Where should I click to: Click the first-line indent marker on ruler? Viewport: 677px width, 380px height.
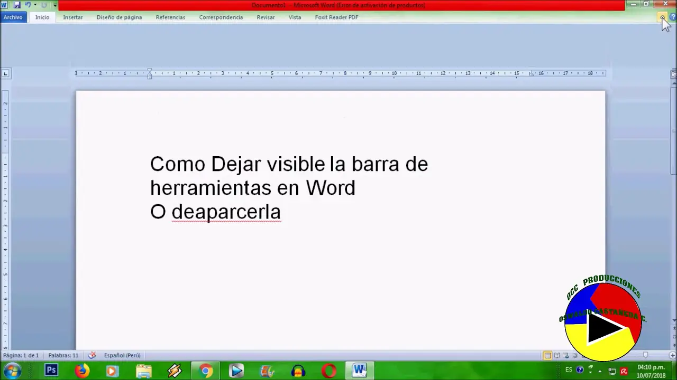(x=150, y=71)
